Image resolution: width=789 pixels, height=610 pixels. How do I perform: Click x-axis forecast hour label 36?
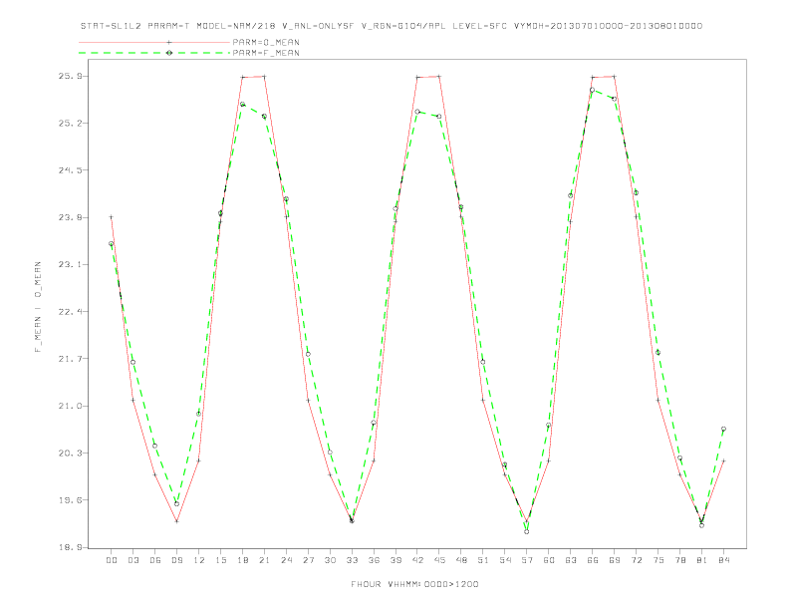374,560
